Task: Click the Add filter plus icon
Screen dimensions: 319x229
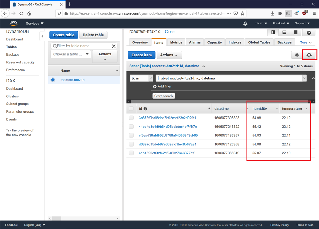Action: tap(155, 87)
